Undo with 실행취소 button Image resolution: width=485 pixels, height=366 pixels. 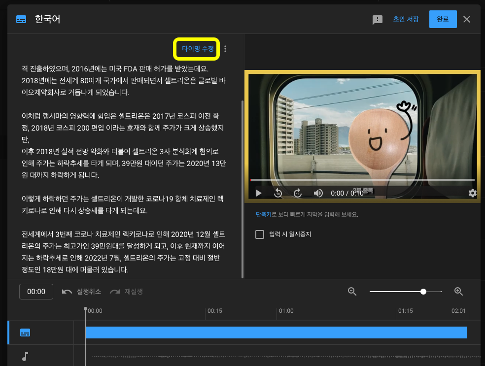click(82, 292)
